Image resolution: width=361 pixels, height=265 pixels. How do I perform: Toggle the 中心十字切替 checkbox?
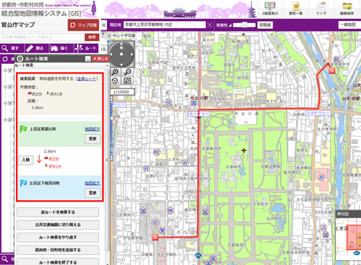[x=110, y=35]
